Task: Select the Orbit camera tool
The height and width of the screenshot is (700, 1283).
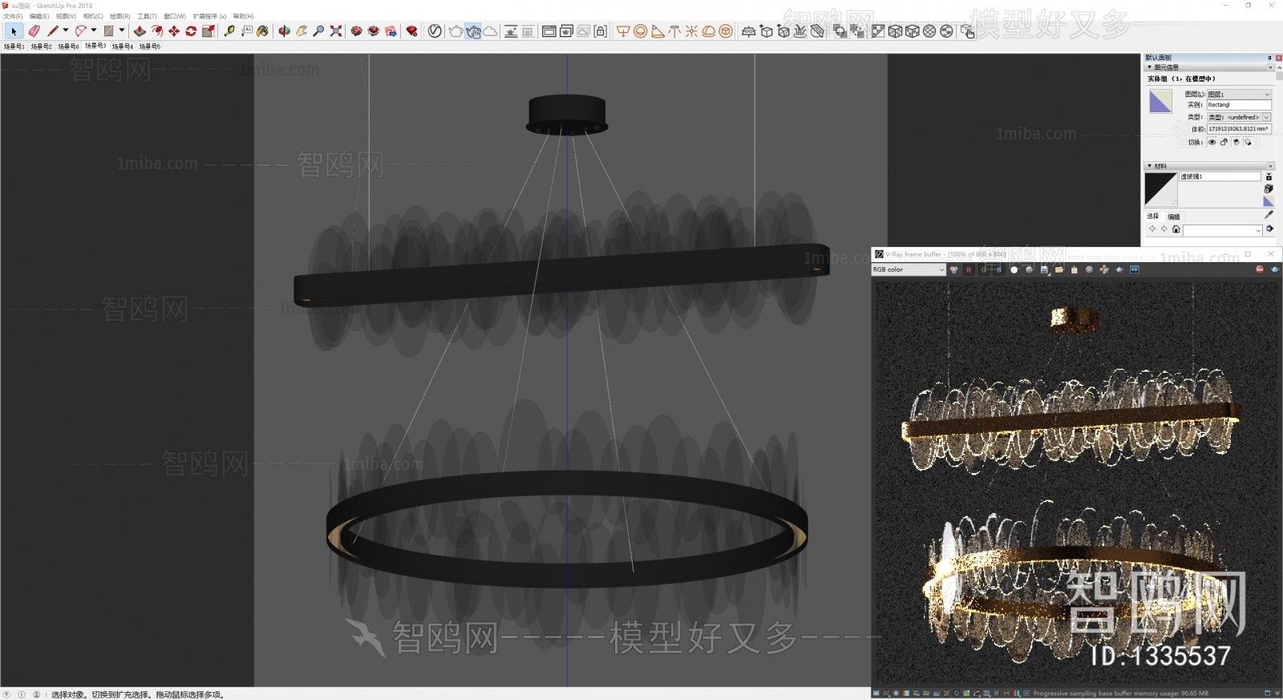Action: pyautogui.click(x=284, y=31)
